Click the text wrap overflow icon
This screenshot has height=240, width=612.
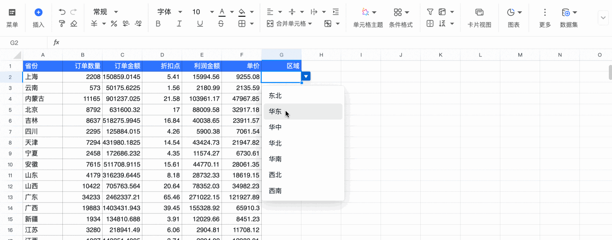click(x=314, y=12)
